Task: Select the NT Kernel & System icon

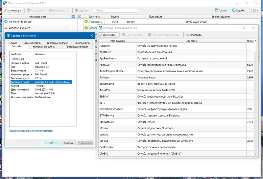Action: pyautogui.click(x=6, y=22)
